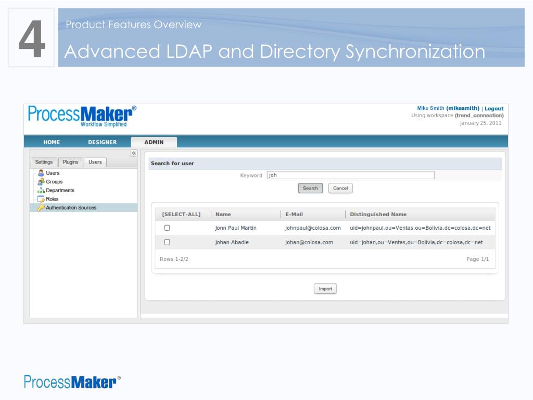Viewport: 533px width, 400px height.
Task: Click the Rows 1-2/2 status text
Action: pyautogui.click(x=174, y=259)
